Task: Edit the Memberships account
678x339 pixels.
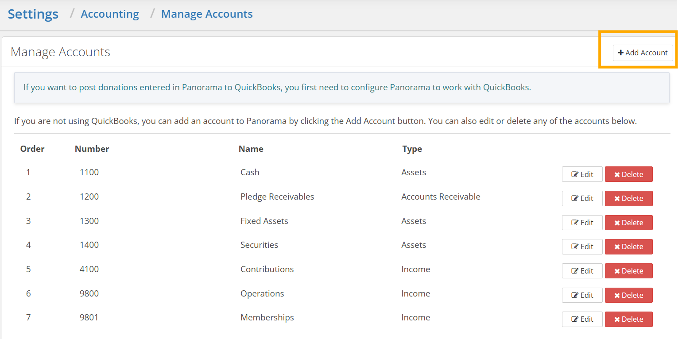Action: [582, 319]
